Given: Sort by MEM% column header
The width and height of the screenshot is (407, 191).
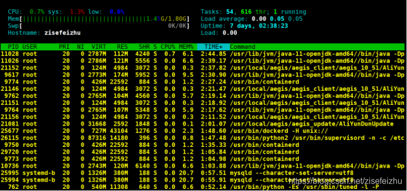Looking at the screenshot, I should 186,47.
